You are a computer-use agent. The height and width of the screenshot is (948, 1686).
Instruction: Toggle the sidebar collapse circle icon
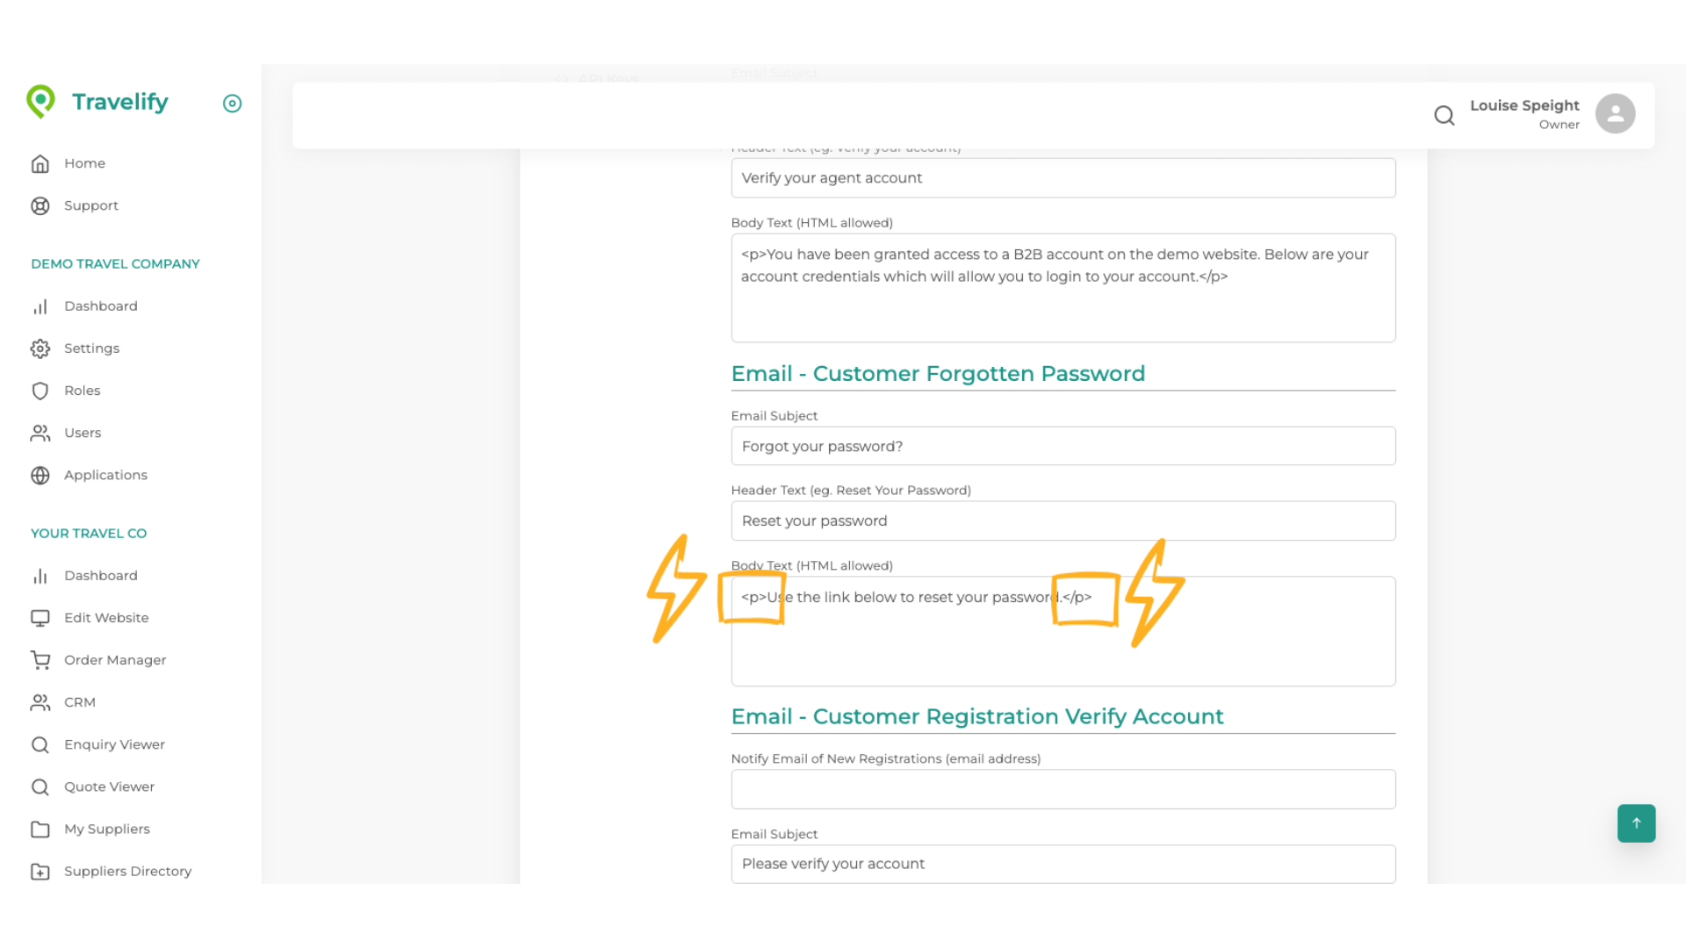pos(232,104)
